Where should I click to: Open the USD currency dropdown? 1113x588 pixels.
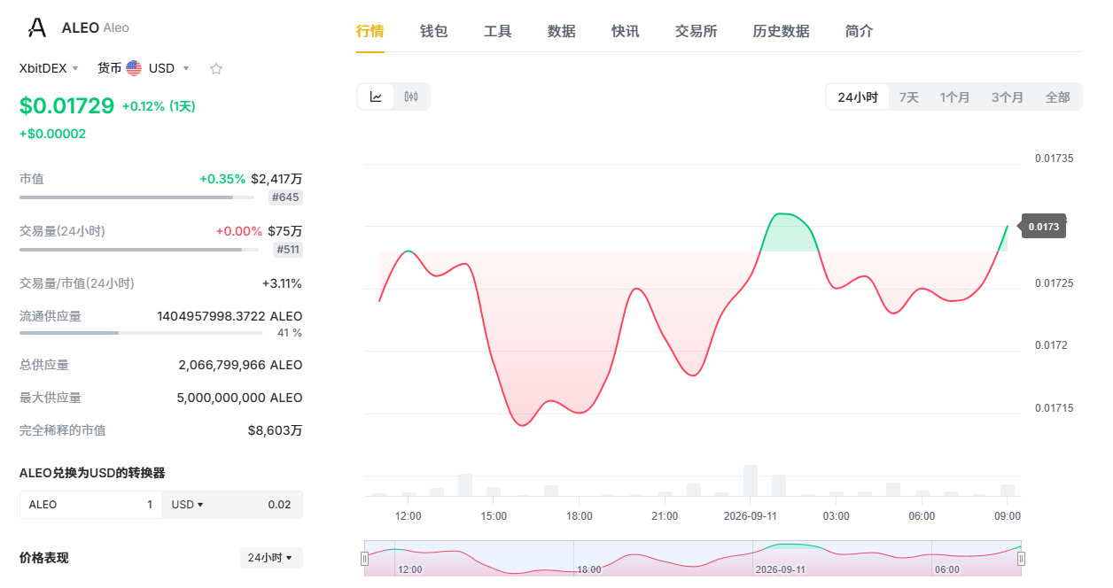169,68
